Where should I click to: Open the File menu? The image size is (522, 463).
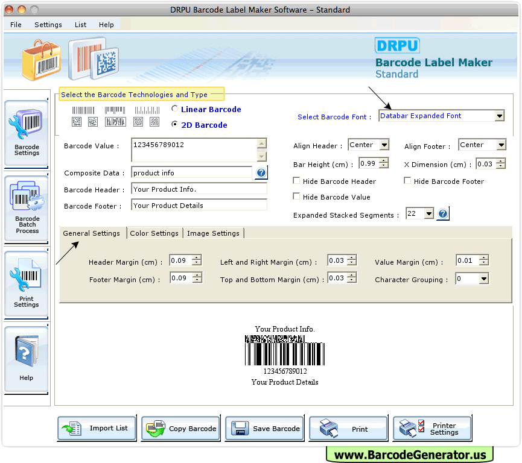pos(16,25)
